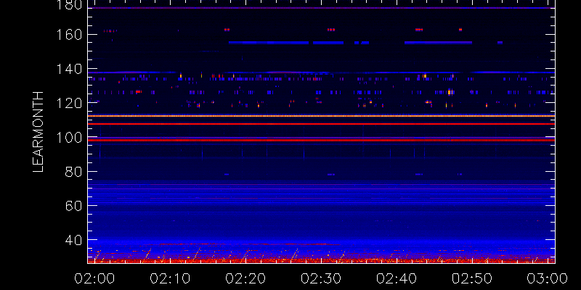The width and height of the screenshot is (581, 290).
Task: Click the 80 frequency axis label
Action: [73, 172]
